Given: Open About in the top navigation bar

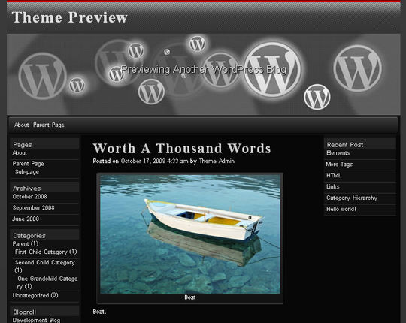Looking at the screenshot, I should 22,125.
